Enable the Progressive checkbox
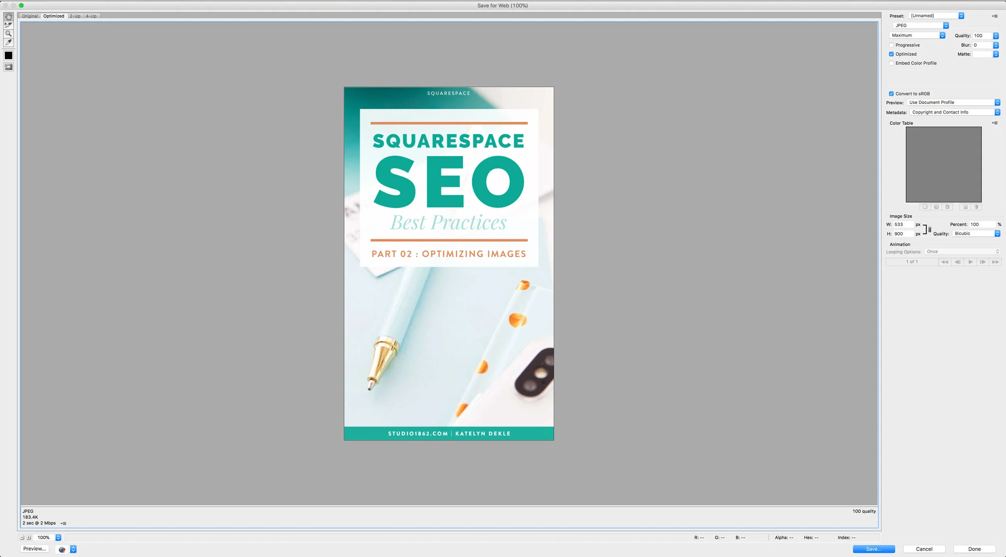 pyautogui.click(x=891, y=45)
